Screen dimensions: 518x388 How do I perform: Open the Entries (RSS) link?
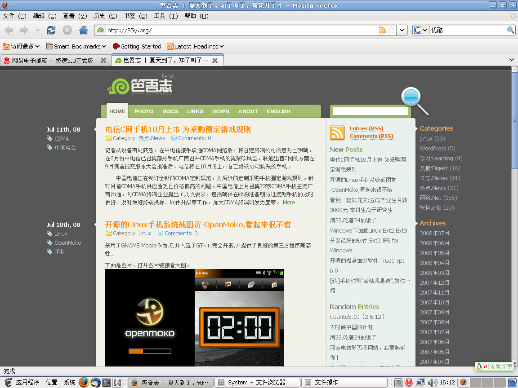[x=366, y=128]
